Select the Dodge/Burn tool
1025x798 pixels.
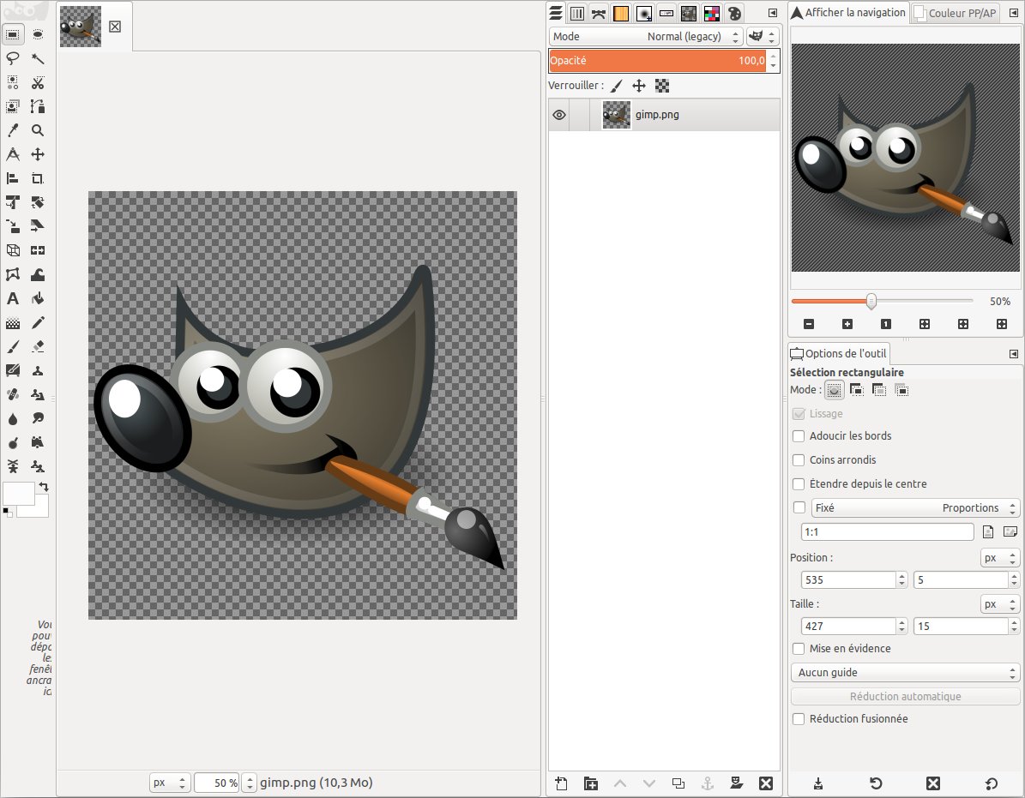click(12, 443)
